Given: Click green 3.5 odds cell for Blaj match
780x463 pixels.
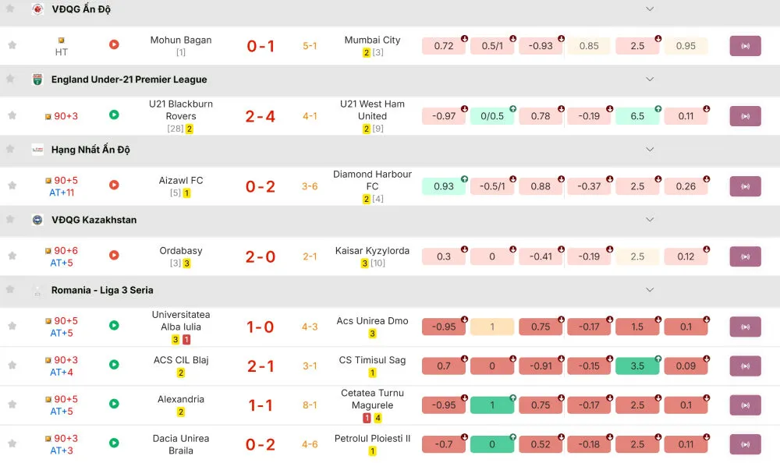Looking at the screenshot, I should point(637,366).
